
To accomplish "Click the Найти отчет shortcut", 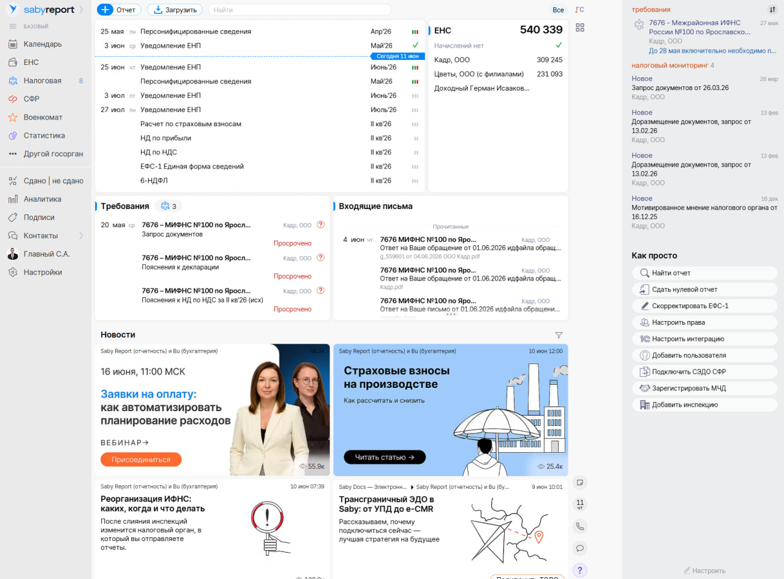I will (704, 273).
